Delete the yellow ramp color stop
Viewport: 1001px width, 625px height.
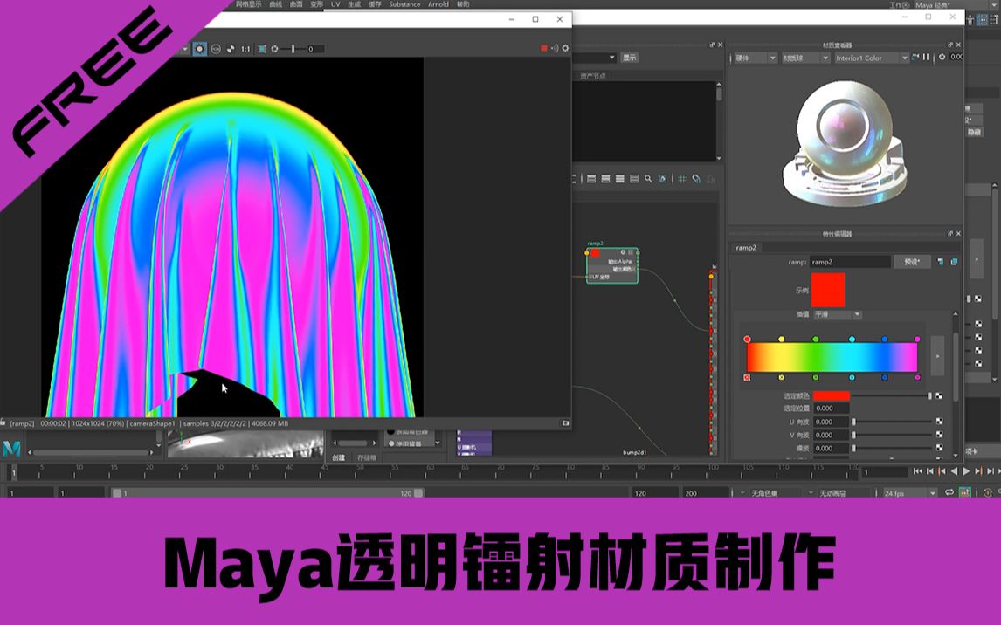782,378
